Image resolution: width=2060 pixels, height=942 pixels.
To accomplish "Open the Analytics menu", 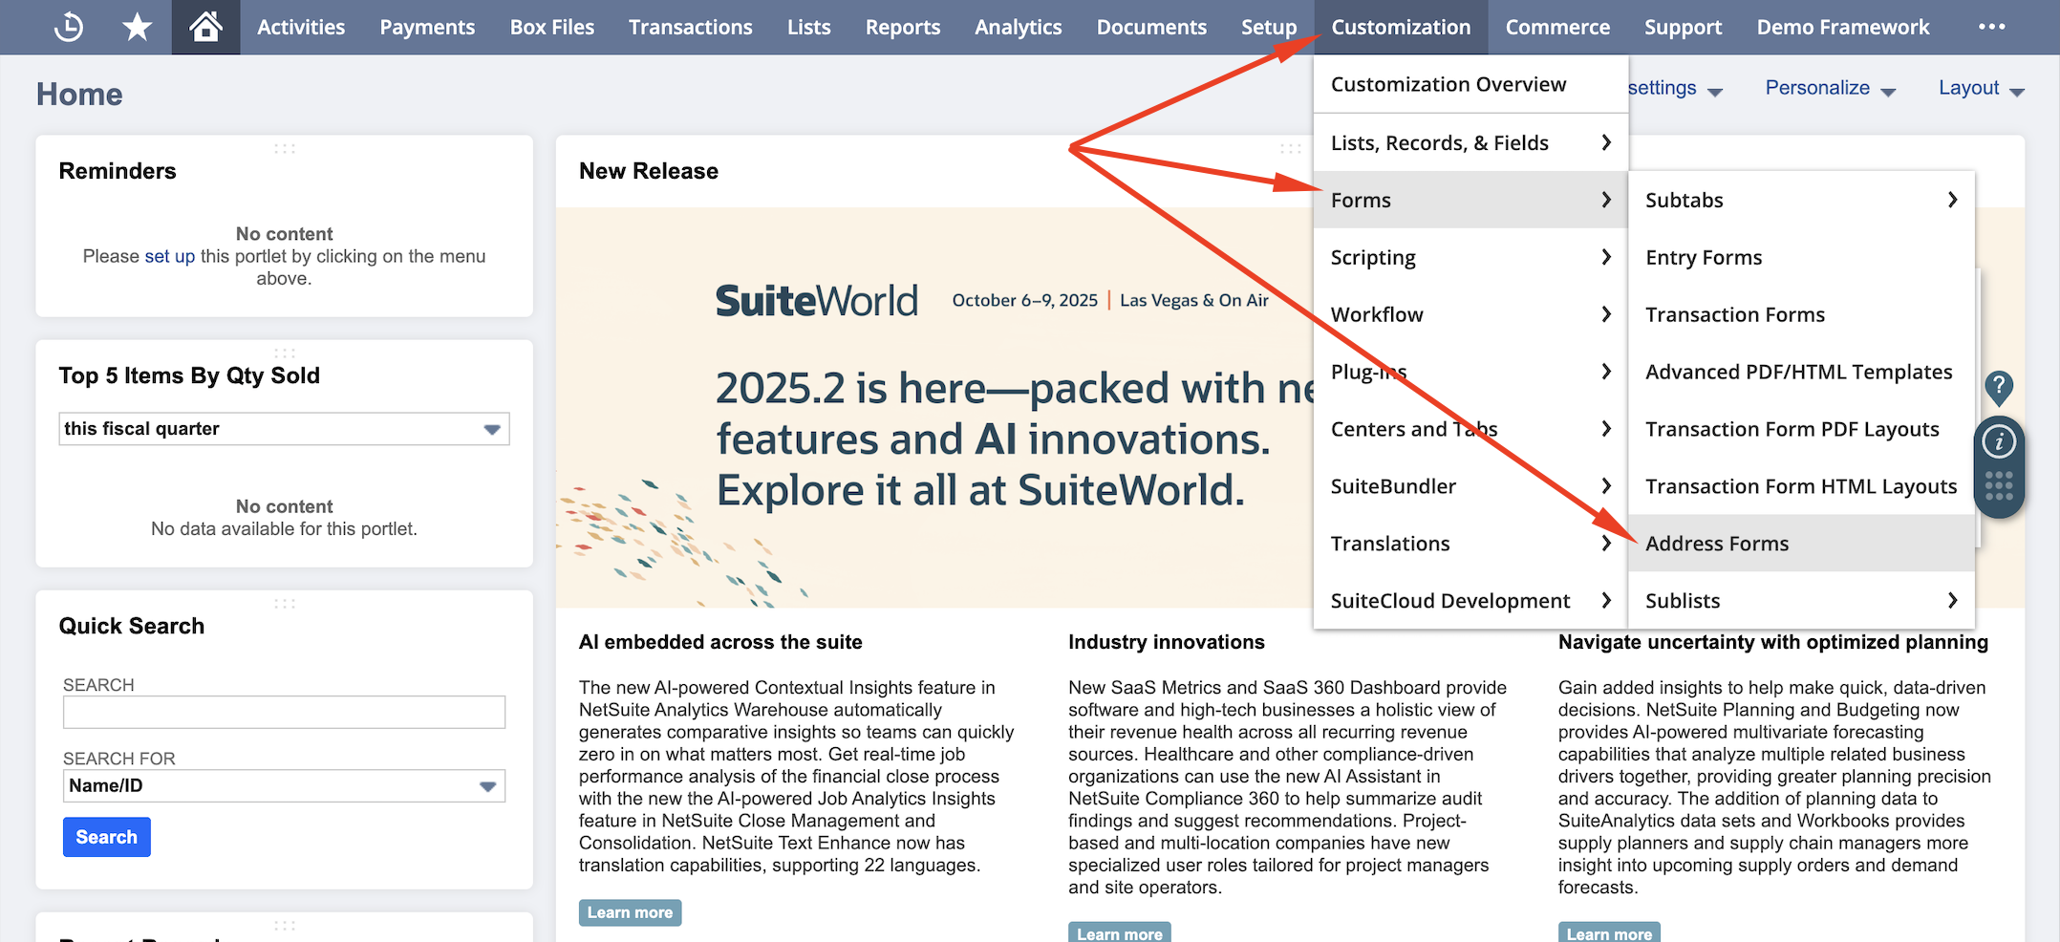I will click(x=1019, y=27).
